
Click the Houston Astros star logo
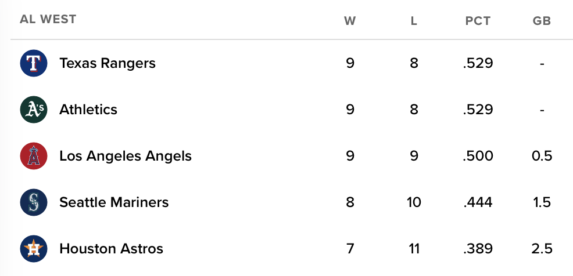click(x=33, y=249)
